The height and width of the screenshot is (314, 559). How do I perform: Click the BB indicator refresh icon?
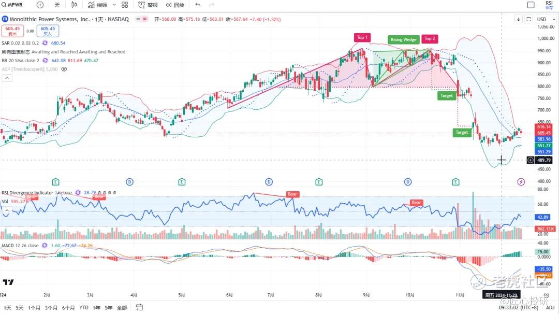tap(45, 60)
